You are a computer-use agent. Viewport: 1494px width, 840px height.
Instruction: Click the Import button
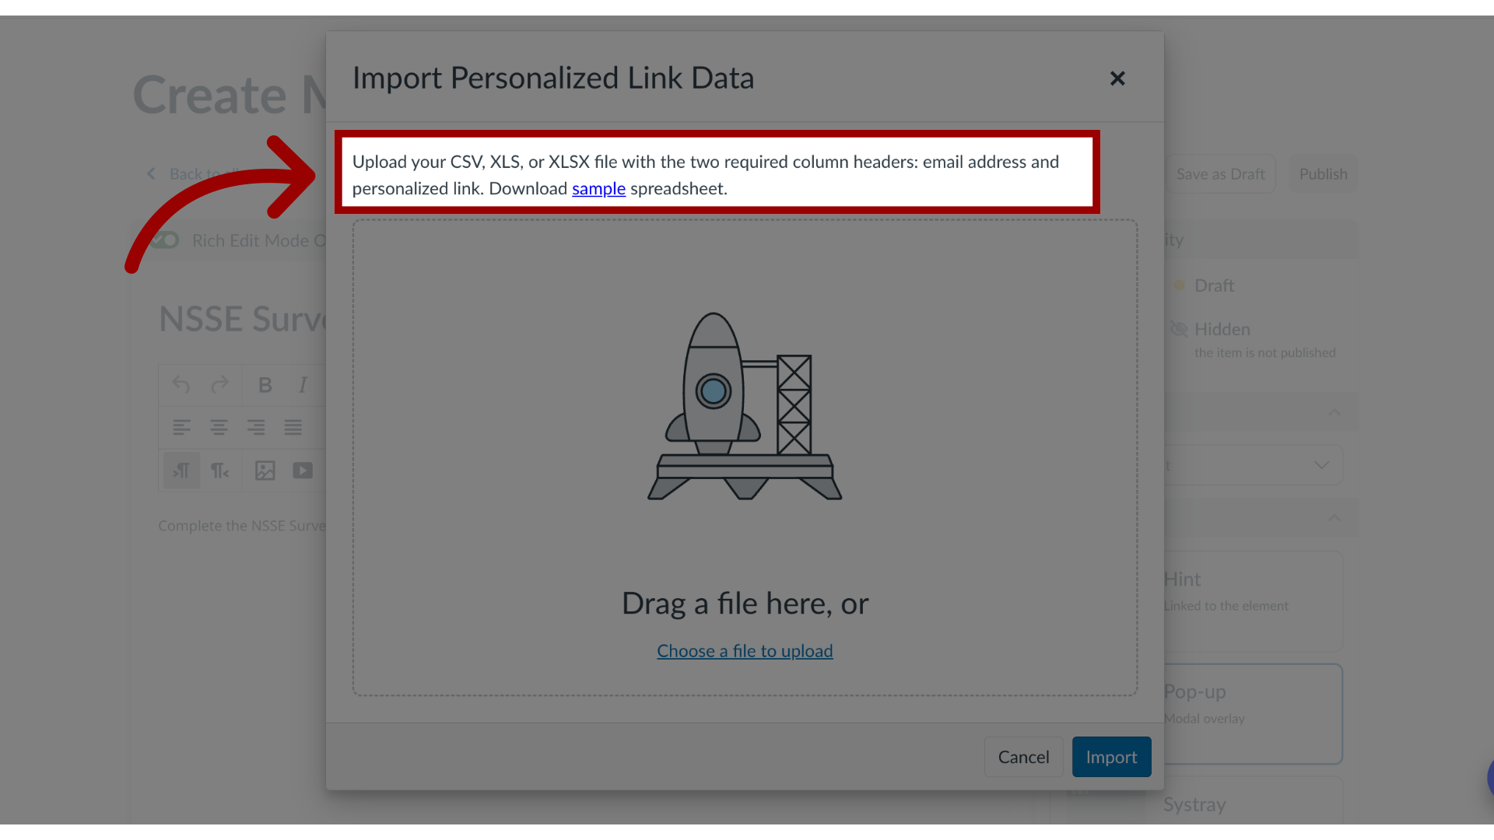click(x=1111, y=756)
